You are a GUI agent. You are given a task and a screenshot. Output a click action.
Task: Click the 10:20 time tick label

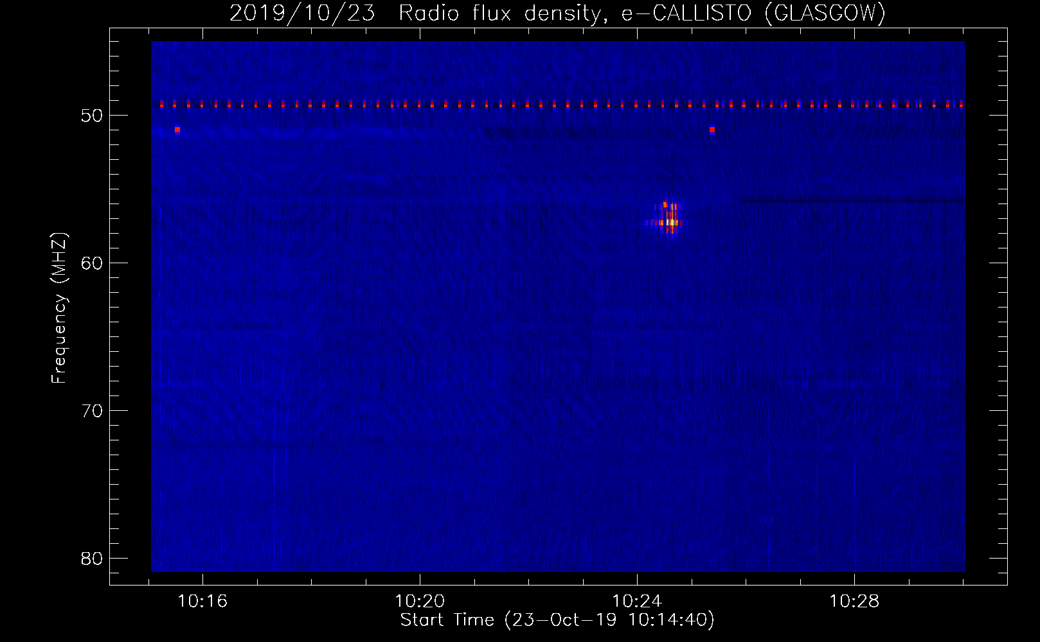point(420,602)
